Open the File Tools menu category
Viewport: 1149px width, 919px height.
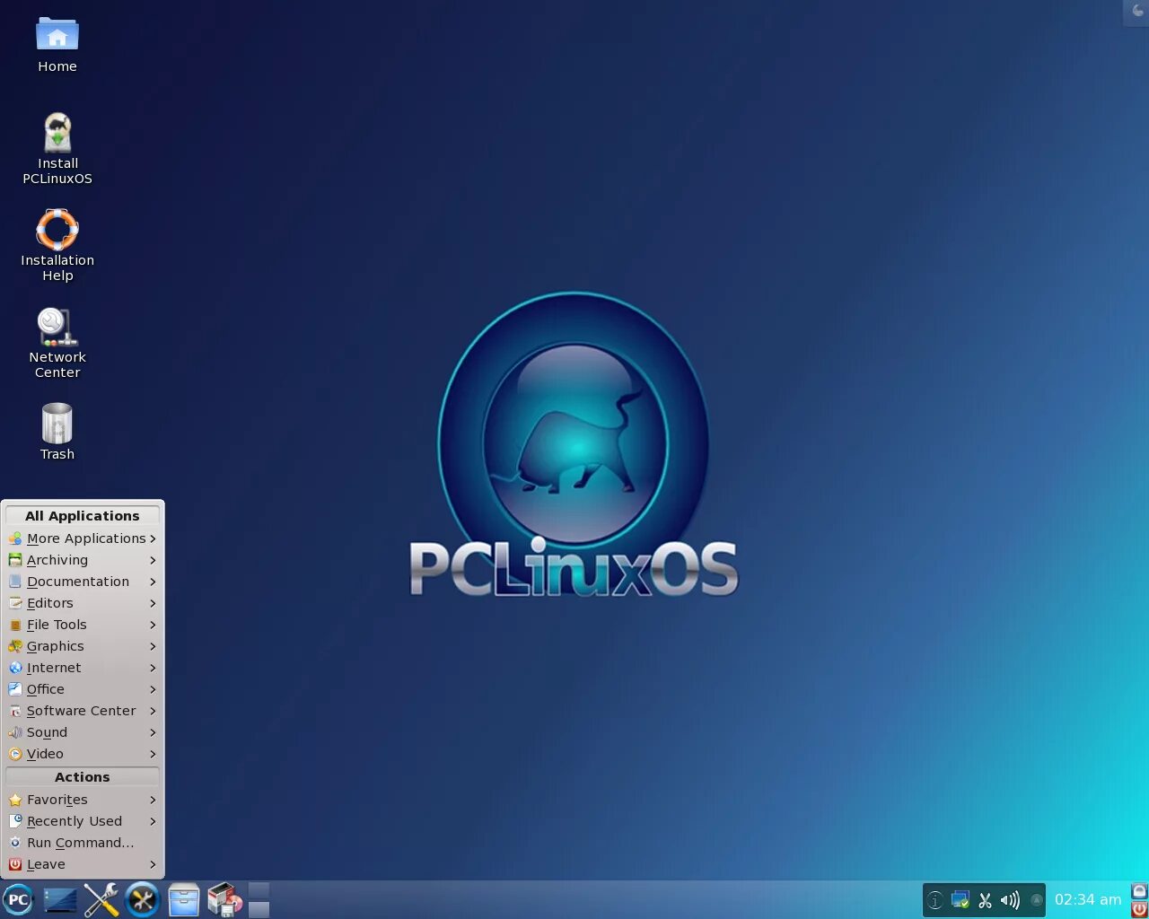(83, 625)
